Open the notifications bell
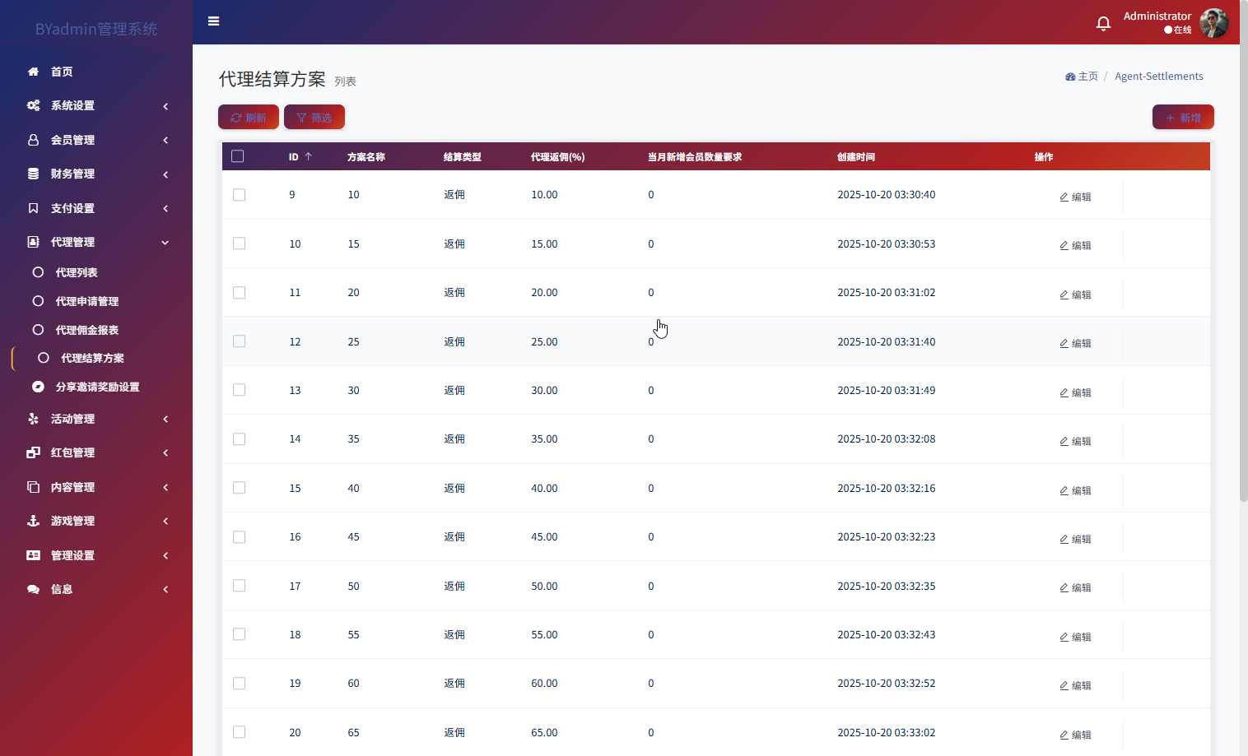 coord(1103,23)
